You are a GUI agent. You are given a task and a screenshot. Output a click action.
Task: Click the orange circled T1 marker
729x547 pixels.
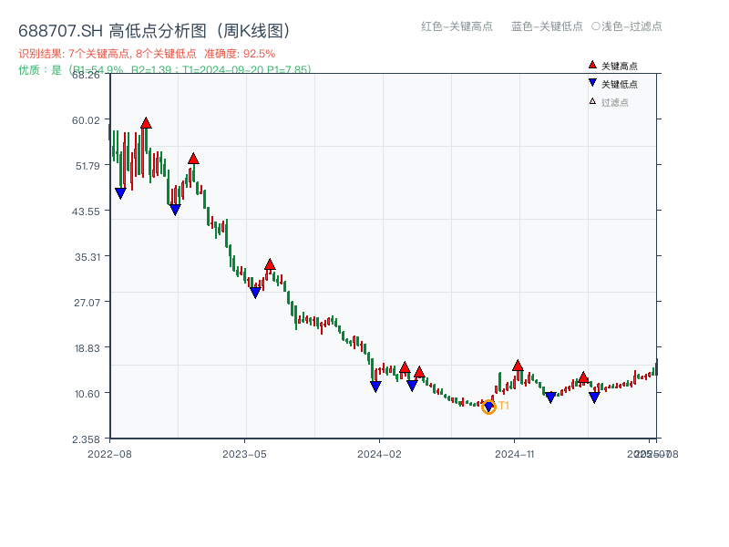(x=488, y=407)
